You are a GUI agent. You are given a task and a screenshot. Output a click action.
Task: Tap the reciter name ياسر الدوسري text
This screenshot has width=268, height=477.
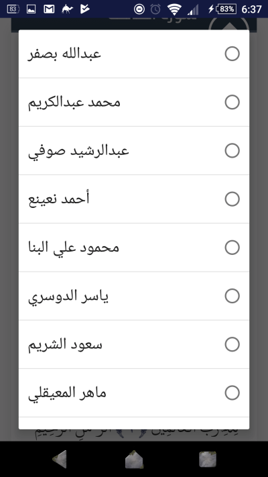68,297
